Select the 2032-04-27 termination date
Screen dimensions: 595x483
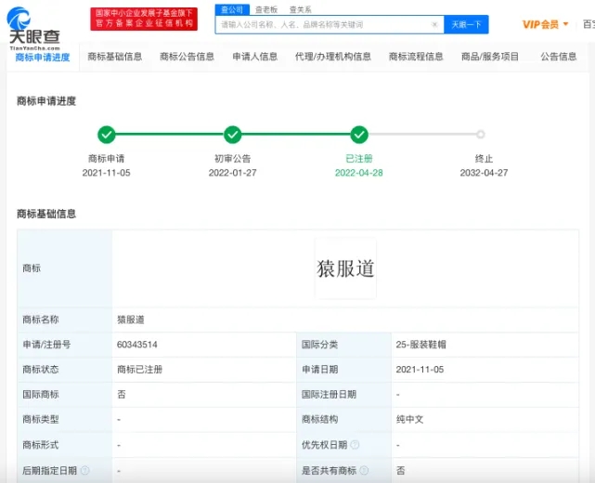(x=484, y=173)
